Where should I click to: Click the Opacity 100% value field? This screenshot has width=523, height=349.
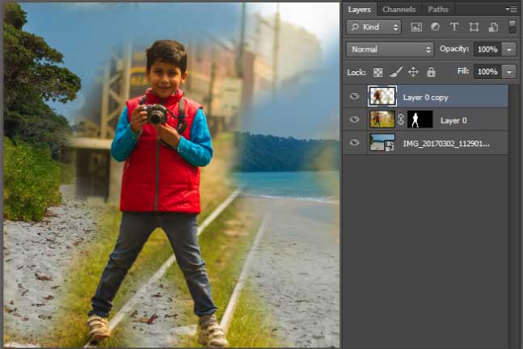488,49
